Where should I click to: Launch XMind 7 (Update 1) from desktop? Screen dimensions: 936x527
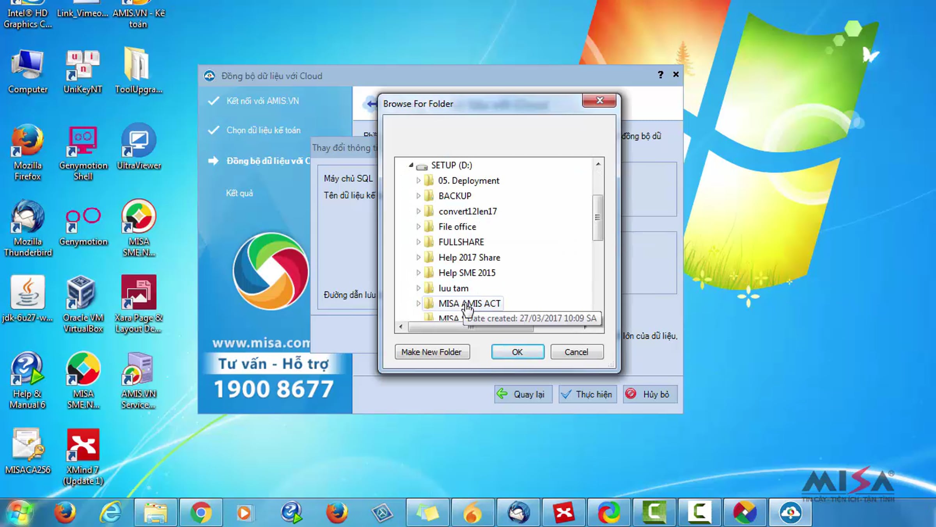coord(83,457)
